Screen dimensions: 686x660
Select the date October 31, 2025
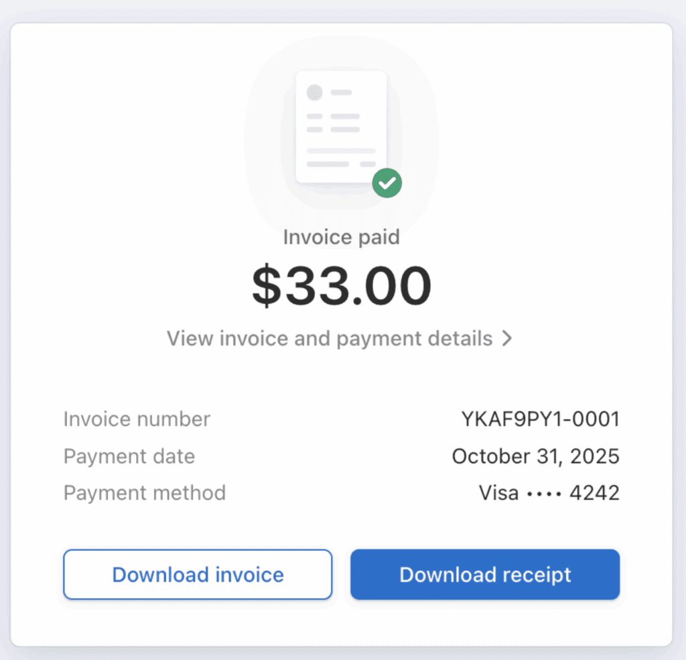click(535, 456)
